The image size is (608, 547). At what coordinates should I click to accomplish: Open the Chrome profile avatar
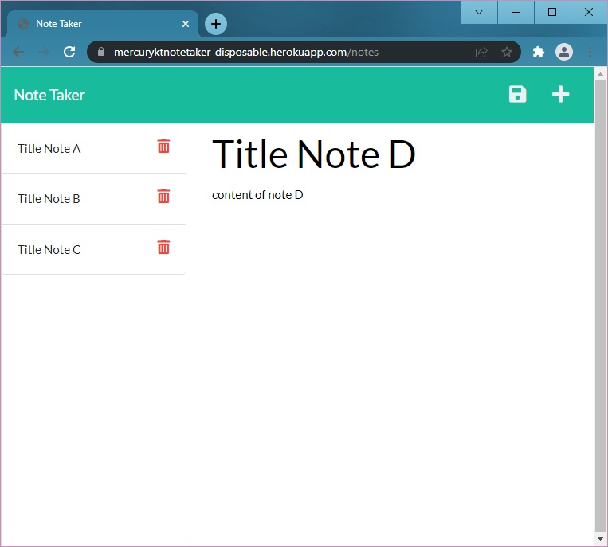coord(564,52)
